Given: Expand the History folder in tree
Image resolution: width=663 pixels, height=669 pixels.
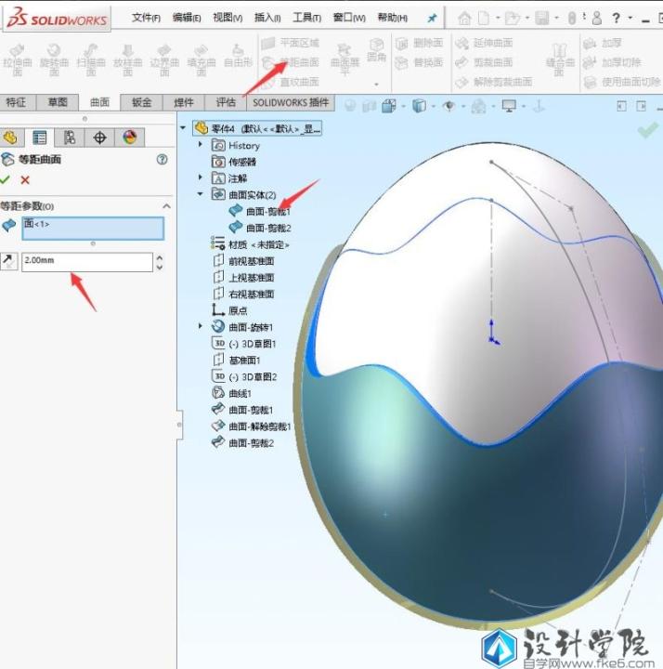Looking at the screenshot, I should point(201,145).
